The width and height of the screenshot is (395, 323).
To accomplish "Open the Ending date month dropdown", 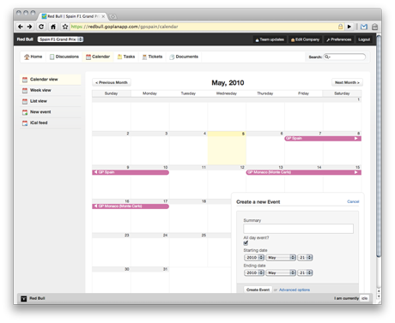I will 281,273.
